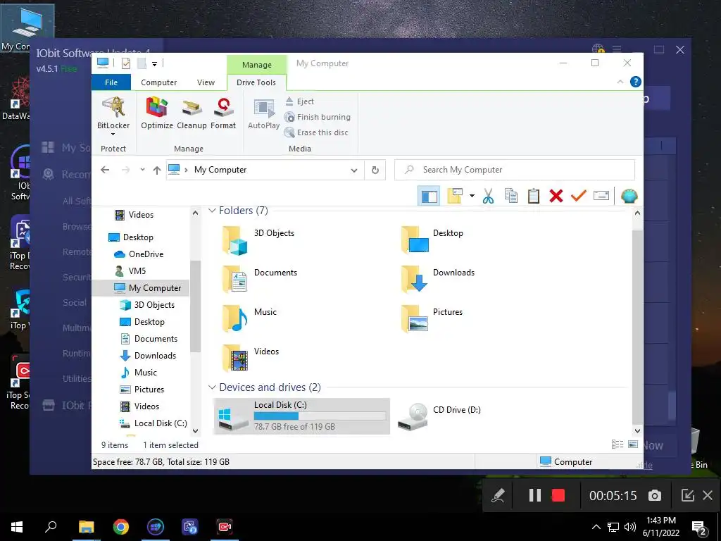Open the new folder icon in toolbar
721x541 pixels.
[x=455, y=197]
